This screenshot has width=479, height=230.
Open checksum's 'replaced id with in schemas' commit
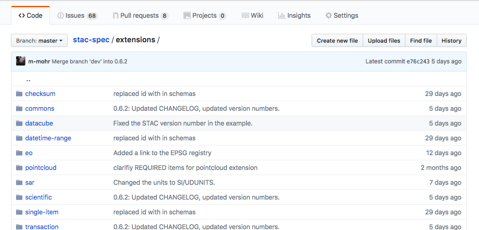click(x=154, y=94)
